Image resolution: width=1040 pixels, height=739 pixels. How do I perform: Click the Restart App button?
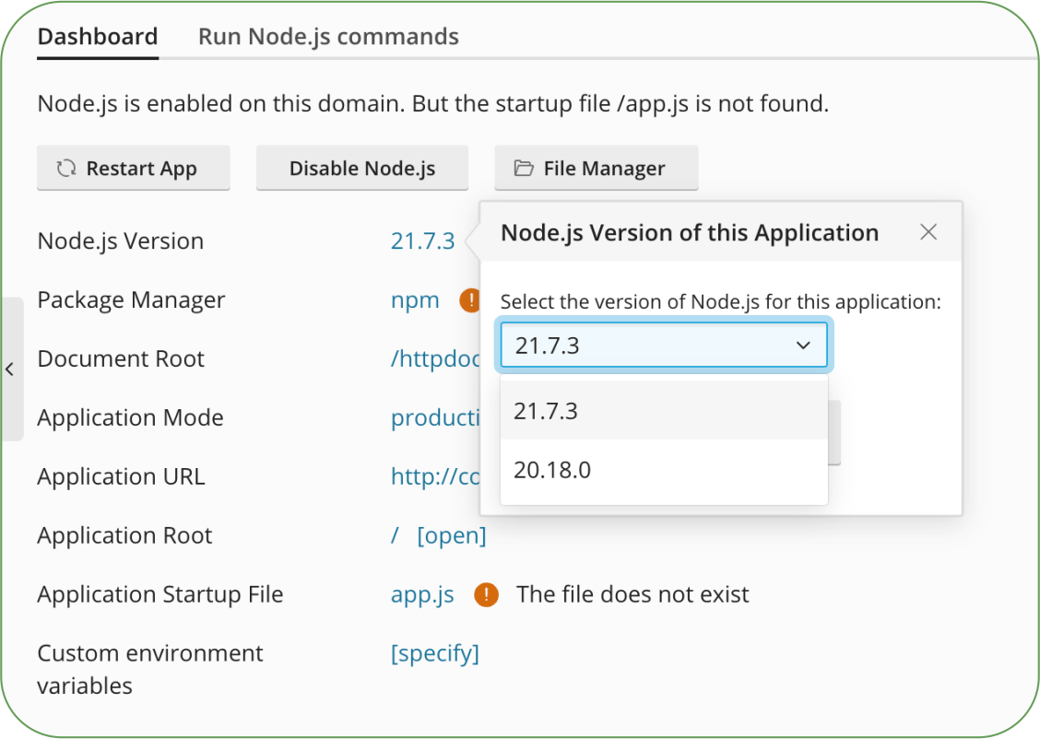[134, 169]
